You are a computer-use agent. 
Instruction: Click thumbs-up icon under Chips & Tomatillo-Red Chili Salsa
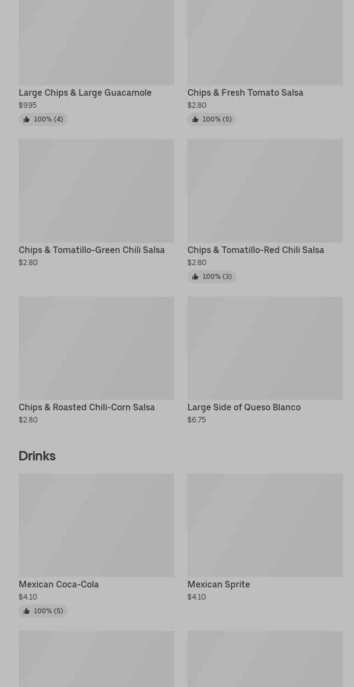coord(195,277)
